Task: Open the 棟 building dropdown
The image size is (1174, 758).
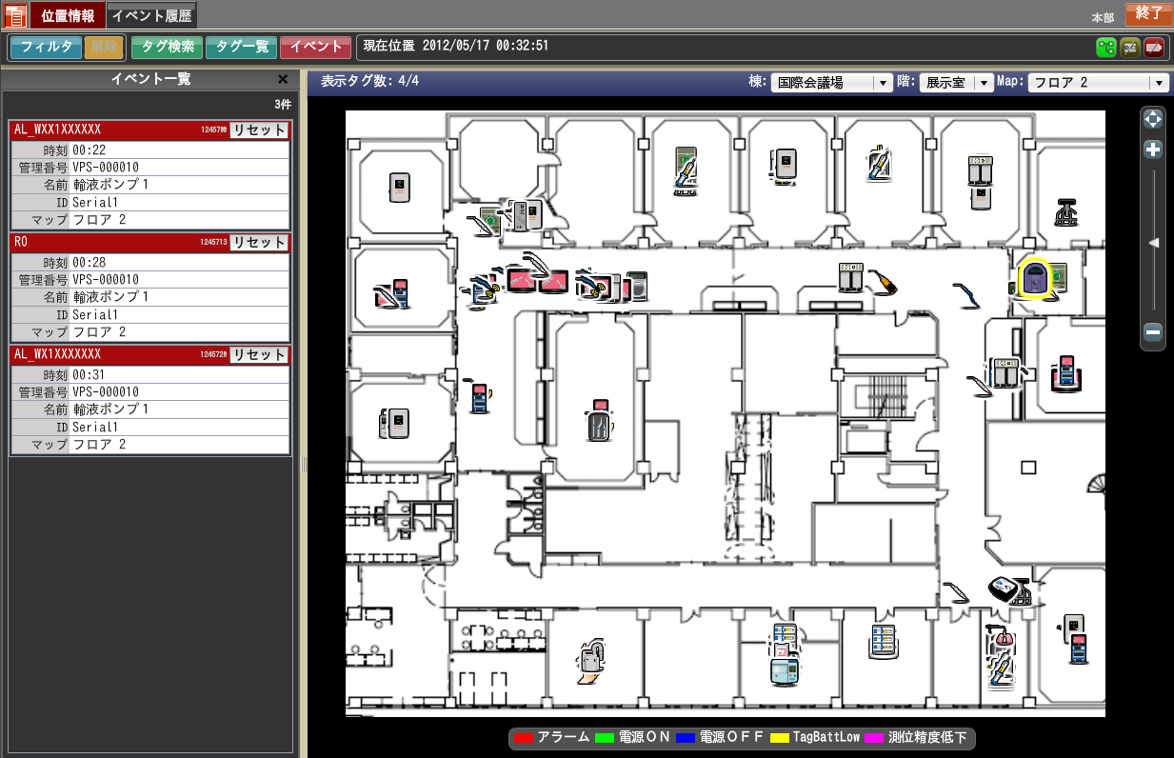Action: coord(831,83)
